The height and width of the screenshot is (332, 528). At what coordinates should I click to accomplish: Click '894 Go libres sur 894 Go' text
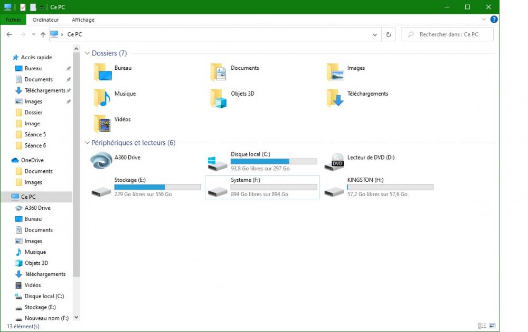point(259,195)
